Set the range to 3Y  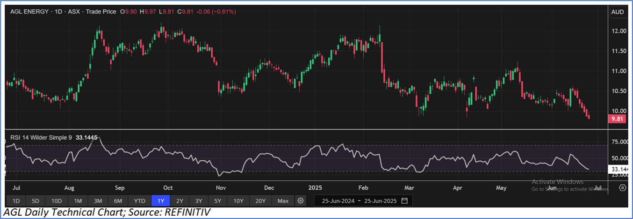pos(199,201)
